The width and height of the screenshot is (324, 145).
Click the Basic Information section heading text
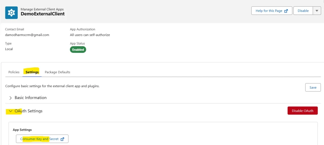coord(31,98)
